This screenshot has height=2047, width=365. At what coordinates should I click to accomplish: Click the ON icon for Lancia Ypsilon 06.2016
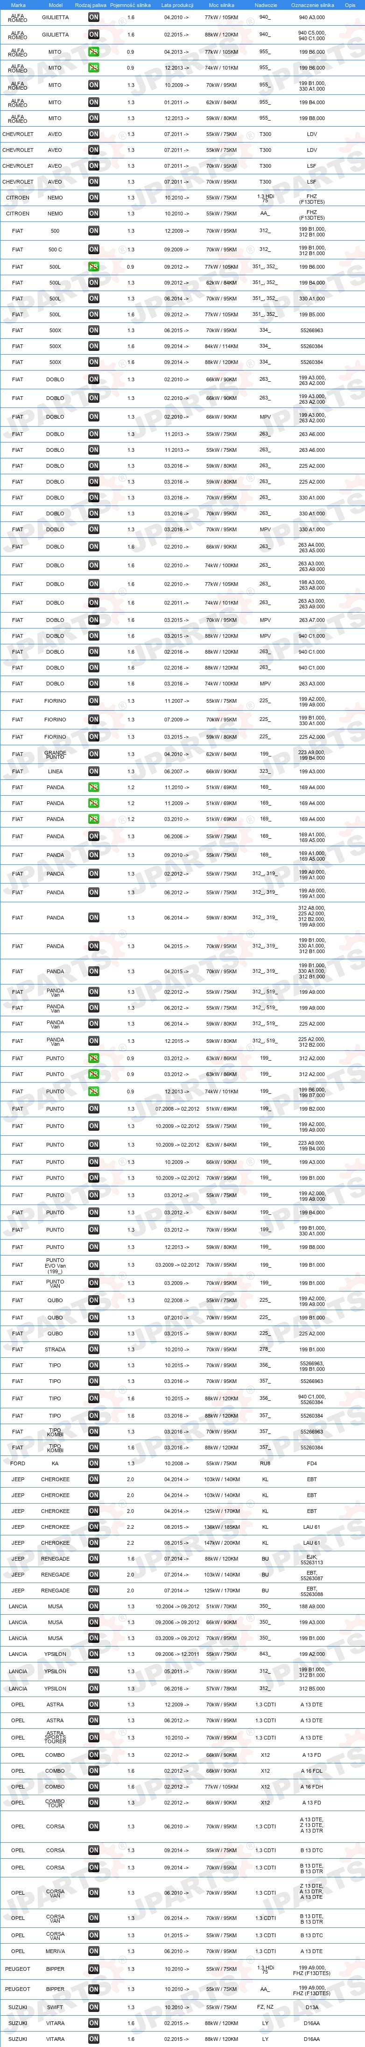click(94, 1689)
